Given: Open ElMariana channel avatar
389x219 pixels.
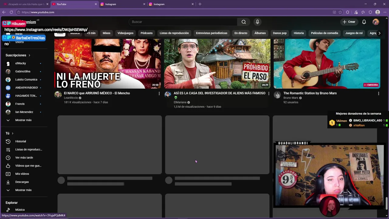Looking at the screenshot, I should (x=168, y=95).
